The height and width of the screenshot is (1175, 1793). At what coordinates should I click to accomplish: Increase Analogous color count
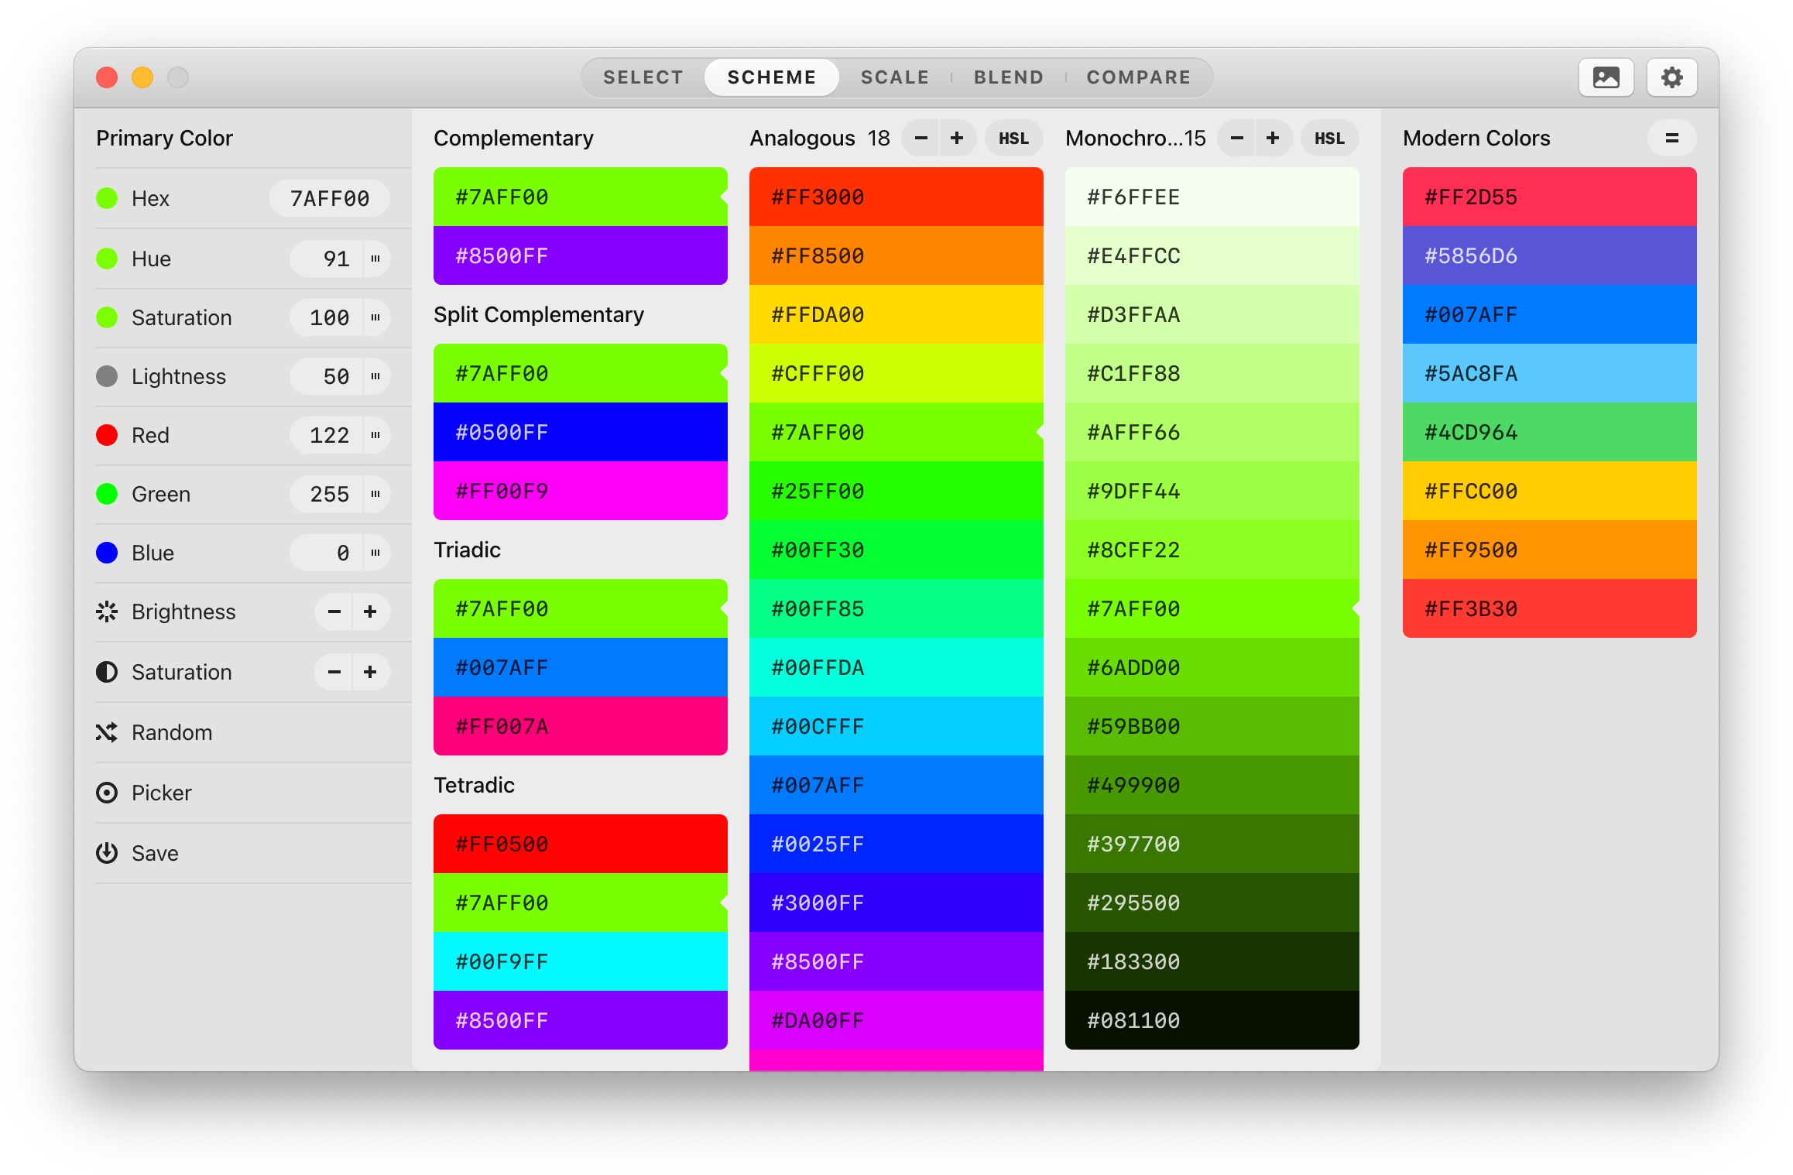pyautogui.click(x=957, y=138)
